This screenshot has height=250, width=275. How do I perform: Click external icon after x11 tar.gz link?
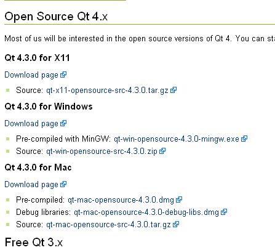pos(173,90)
